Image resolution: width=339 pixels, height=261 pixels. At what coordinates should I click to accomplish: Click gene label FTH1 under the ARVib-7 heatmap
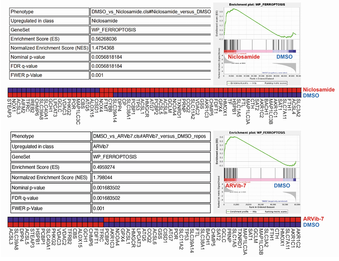[x=271, y=235]
